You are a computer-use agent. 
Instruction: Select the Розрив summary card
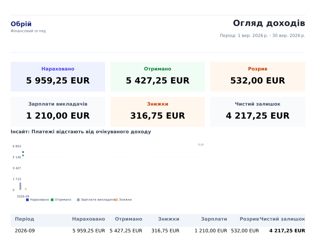click(x=258, y=77)
